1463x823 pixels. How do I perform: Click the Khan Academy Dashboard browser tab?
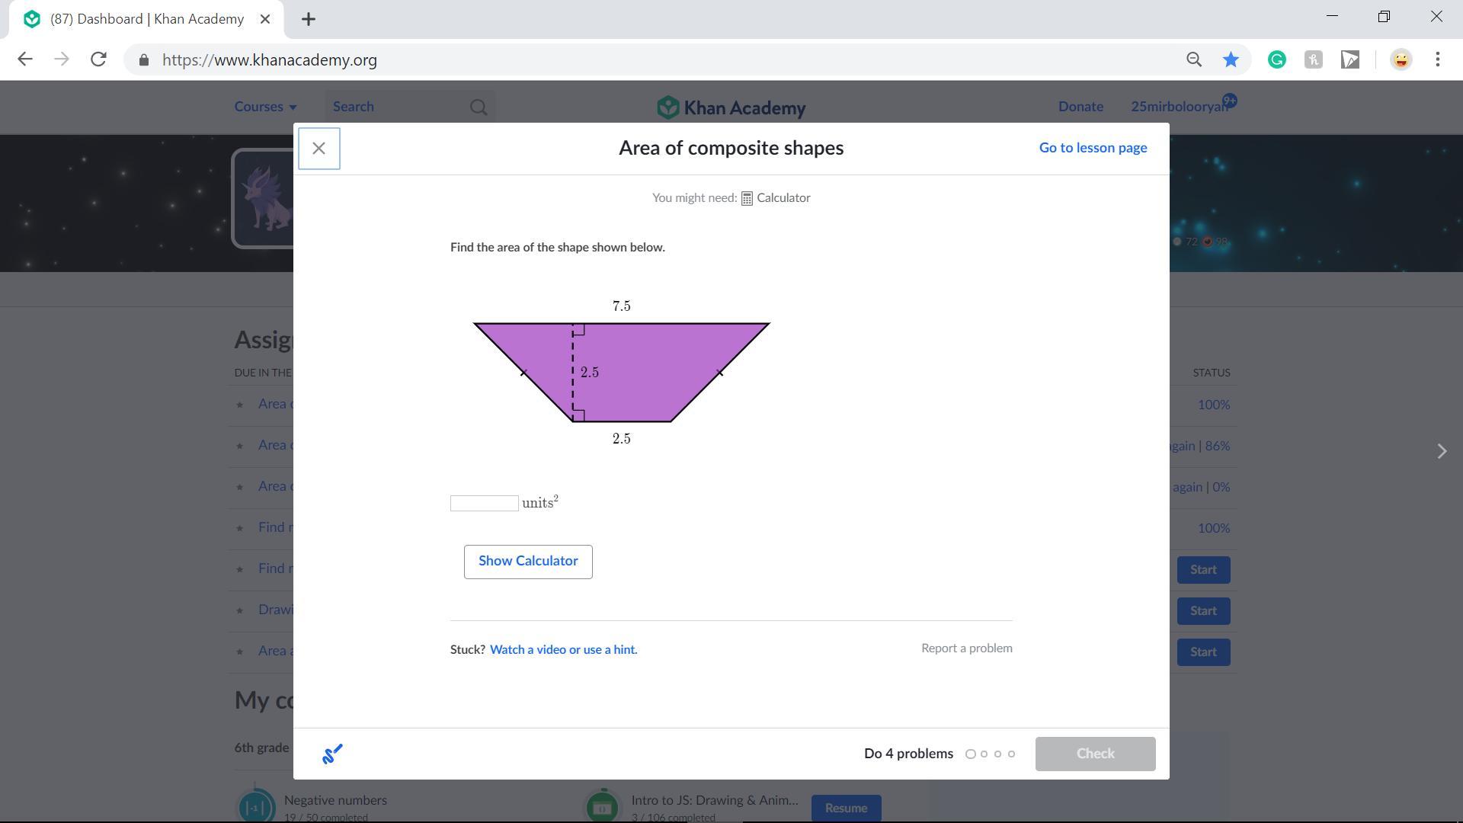point(146,19)
